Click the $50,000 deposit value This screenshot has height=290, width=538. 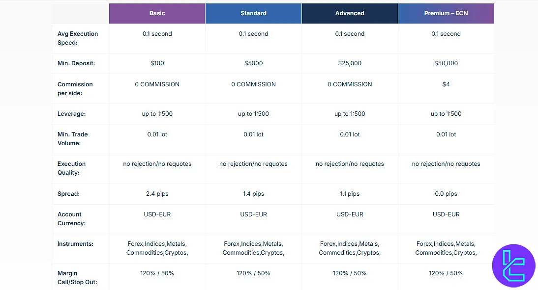click(446, 63)
